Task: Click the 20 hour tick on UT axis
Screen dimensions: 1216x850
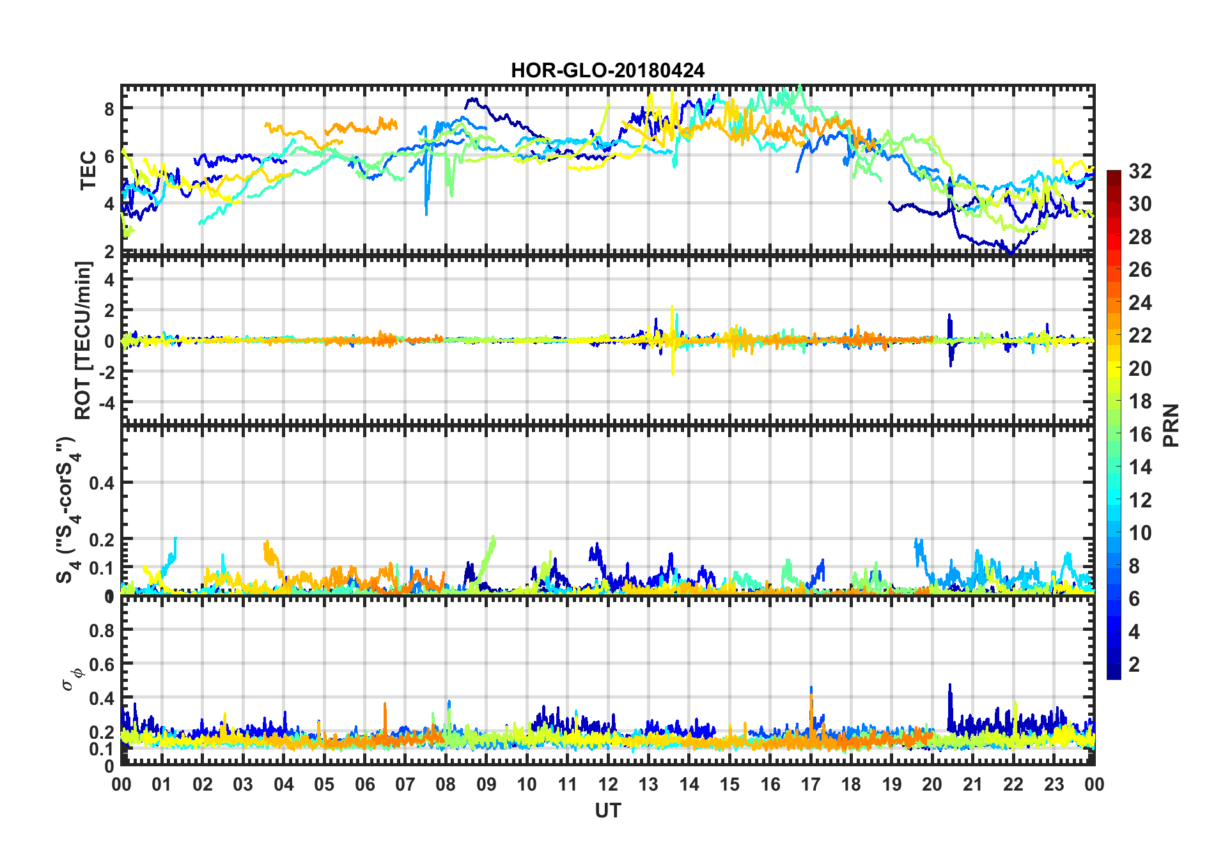Action: click(x=932, y=784)
